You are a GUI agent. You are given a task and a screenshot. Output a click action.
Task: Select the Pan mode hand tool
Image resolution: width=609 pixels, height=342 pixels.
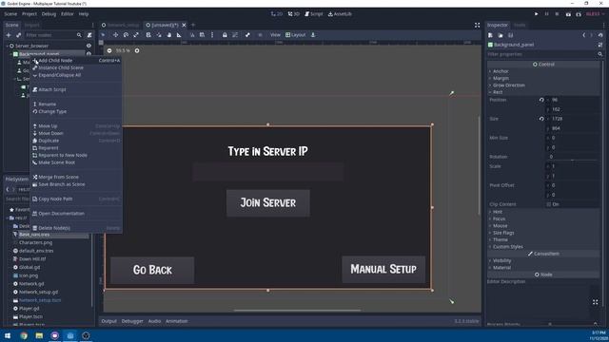point(169,35)
